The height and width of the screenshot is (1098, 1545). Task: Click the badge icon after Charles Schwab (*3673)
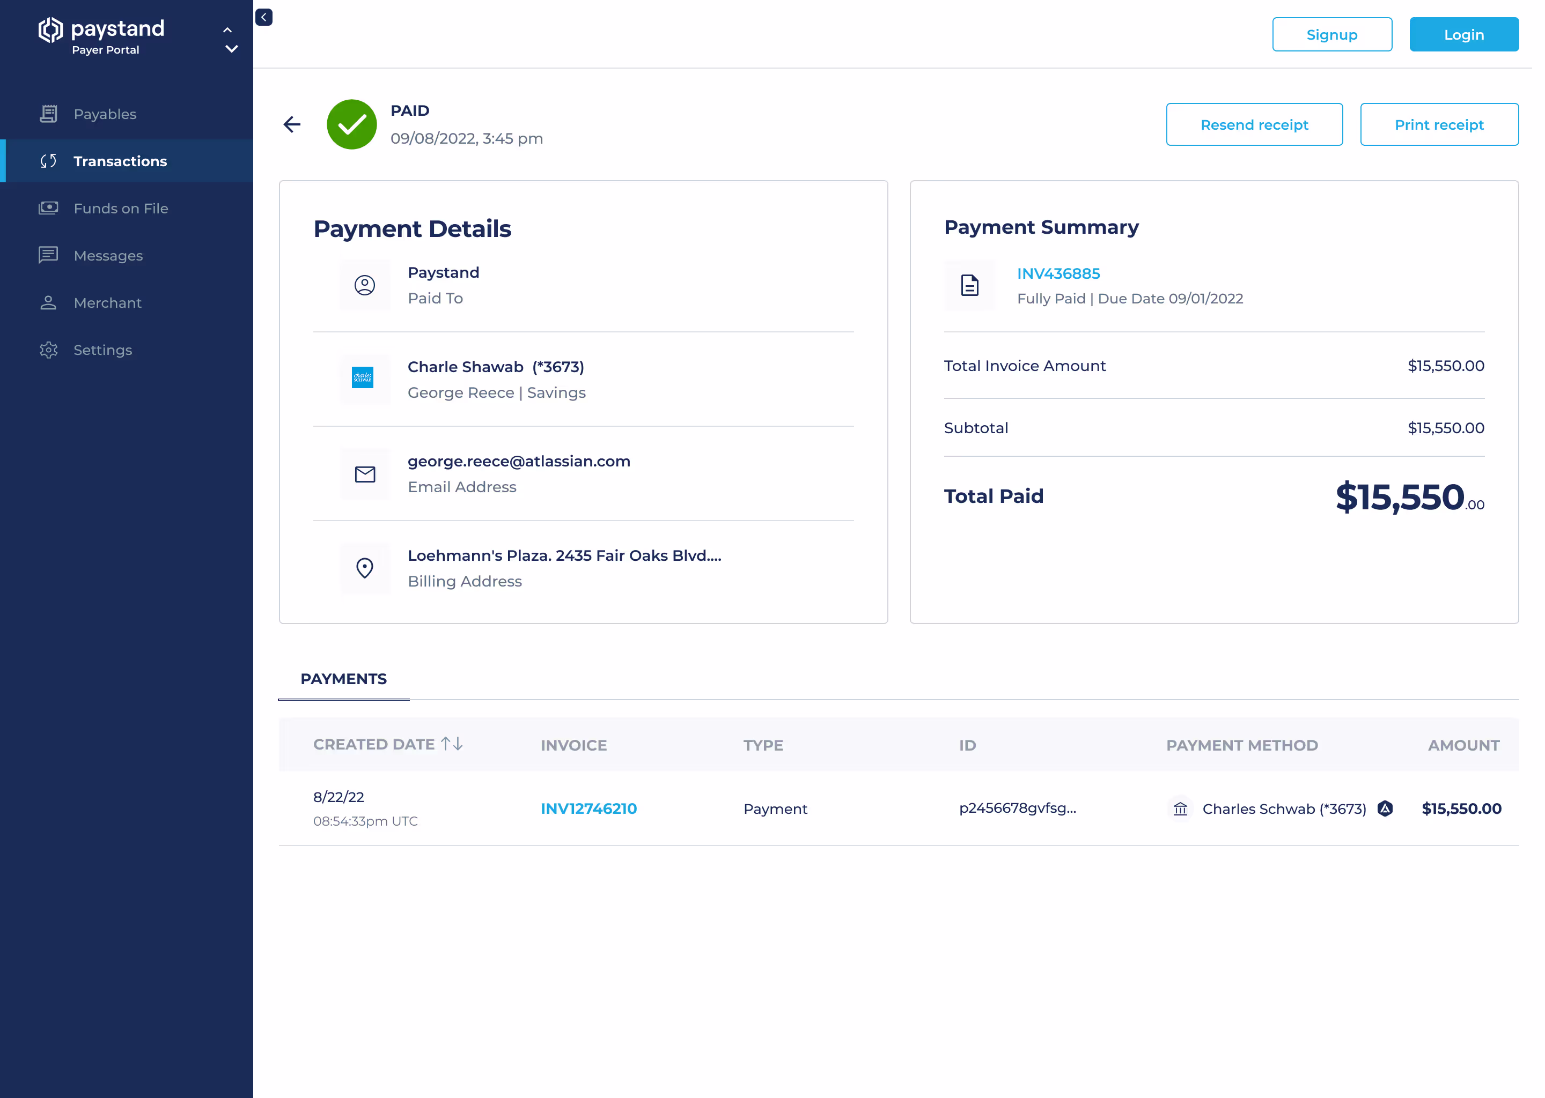pyautogui.click(x=1384, y=808)
